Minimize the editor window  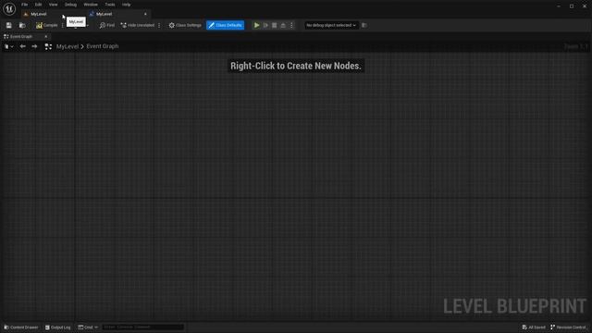(559, 6)
